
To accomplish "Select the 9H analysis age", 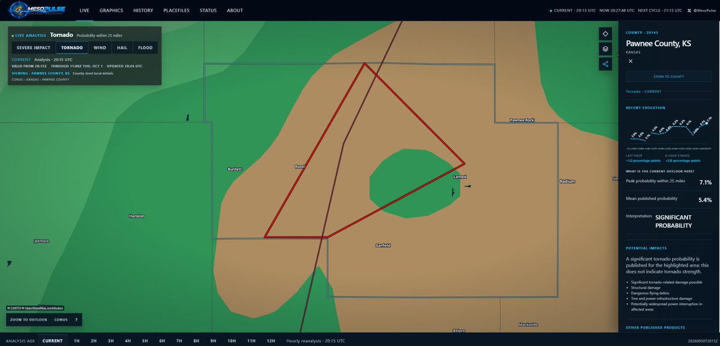I will [x=213, y=341].
